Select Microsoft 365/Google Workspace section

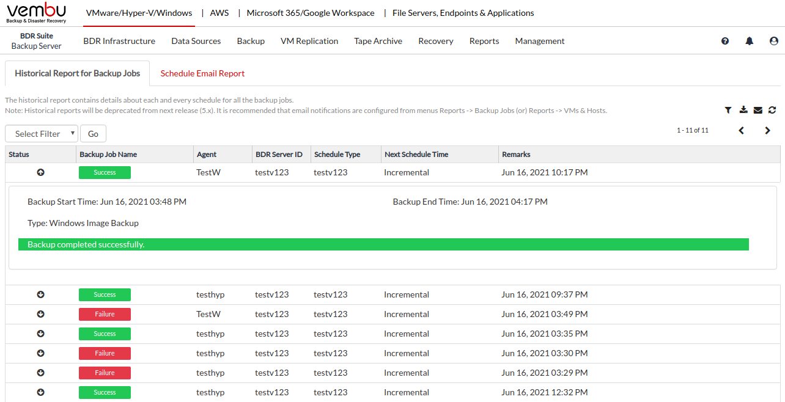coord(311,13)
